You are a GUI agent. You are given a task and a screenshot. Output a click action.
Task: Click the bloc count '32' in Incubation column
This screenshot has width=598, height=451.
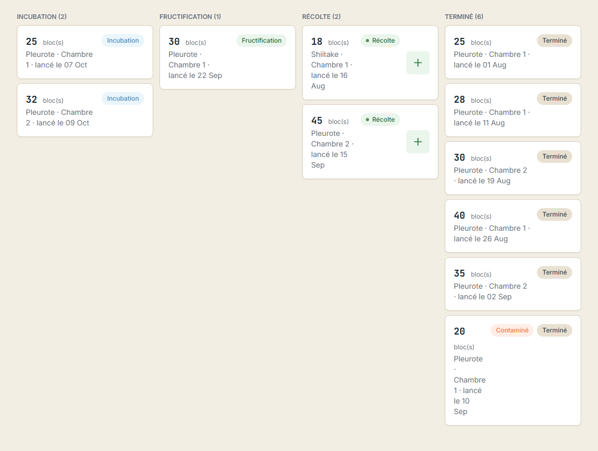tap(31, 100)
